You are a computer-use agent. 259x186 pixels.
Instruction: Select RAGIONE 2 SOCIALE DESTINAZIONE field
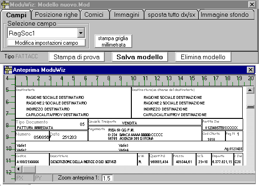coord(174,103)
